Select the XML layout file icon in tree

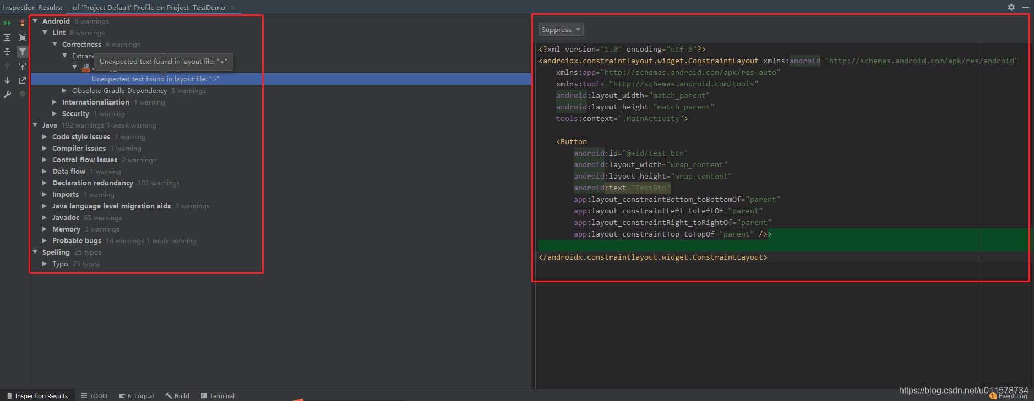86,68
